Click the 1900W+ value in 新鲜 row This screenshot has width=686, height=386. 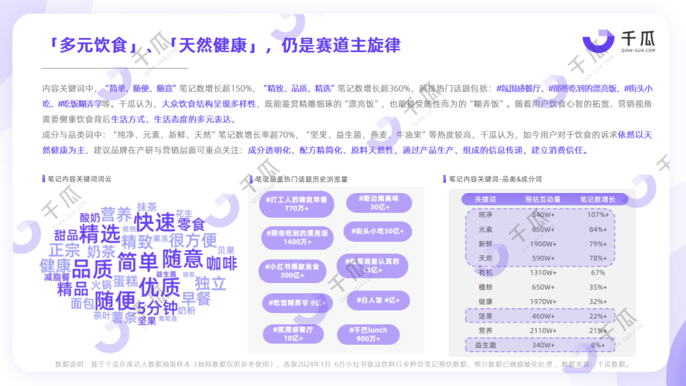(543, 244)
